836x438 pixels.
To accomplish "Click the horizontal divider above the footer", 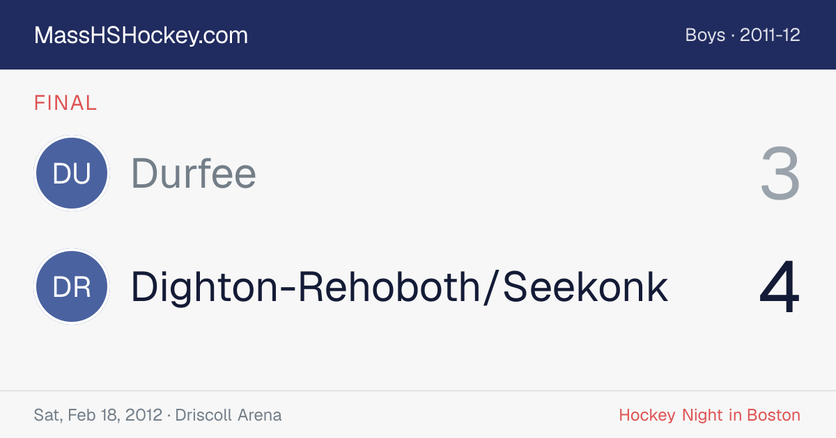I will tap(418, 391).
